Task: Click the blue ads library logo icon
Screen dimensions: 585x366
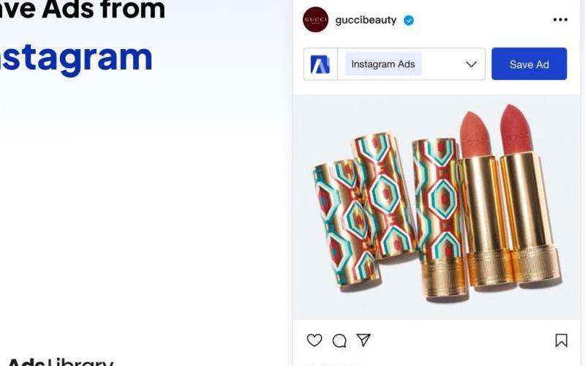Action: [320, 64]
